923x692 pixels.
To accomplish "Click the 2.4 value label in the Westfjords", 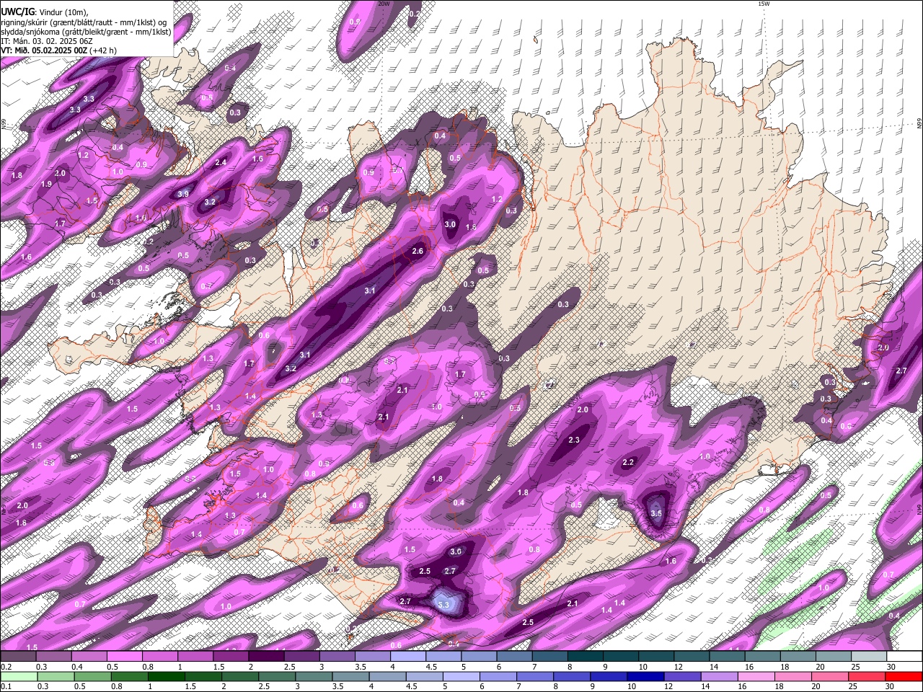I will click(221, 162).
